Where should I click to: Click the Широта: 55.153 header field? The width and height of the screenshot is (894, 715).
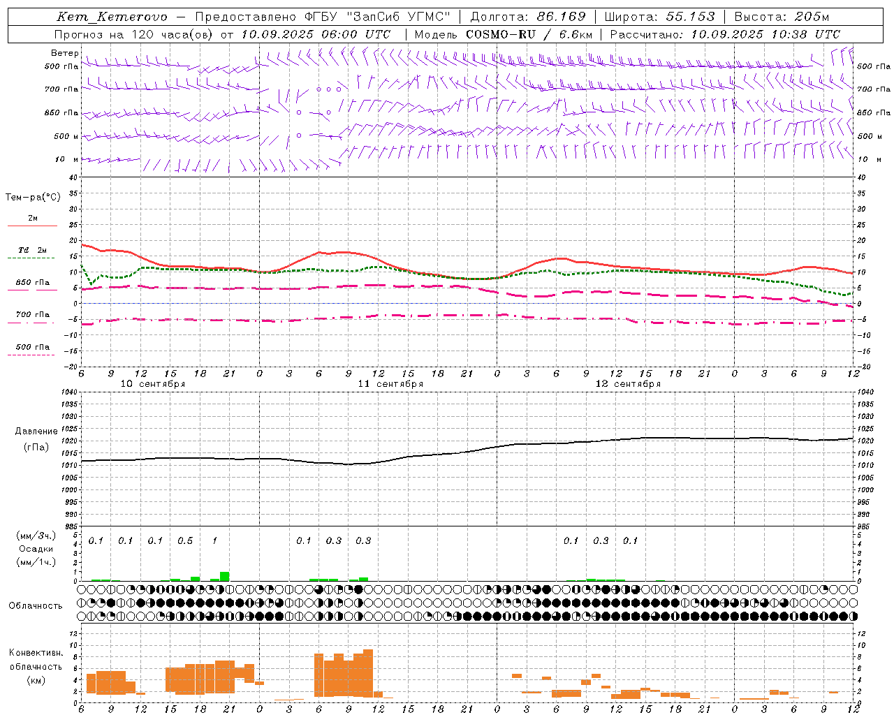659,17
